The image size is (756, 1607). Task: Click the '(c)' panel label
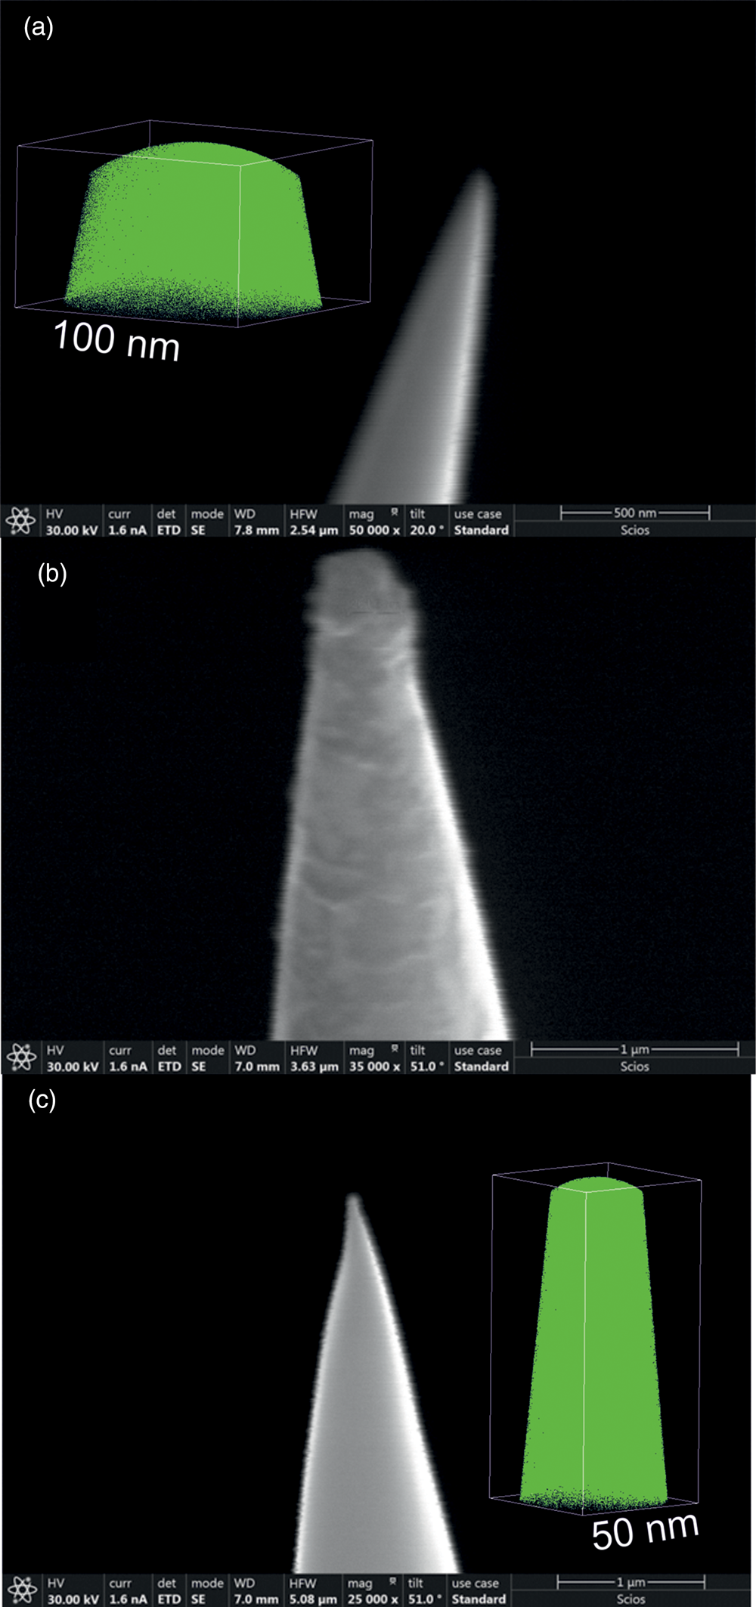click(42, 1100)
